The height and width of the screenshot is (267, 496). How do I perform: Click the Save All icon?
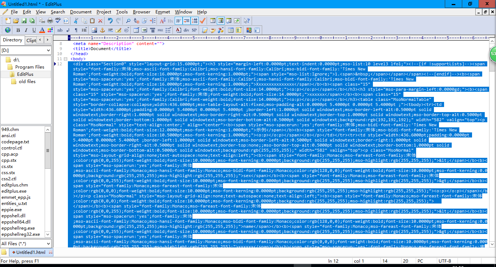point(32,21)
